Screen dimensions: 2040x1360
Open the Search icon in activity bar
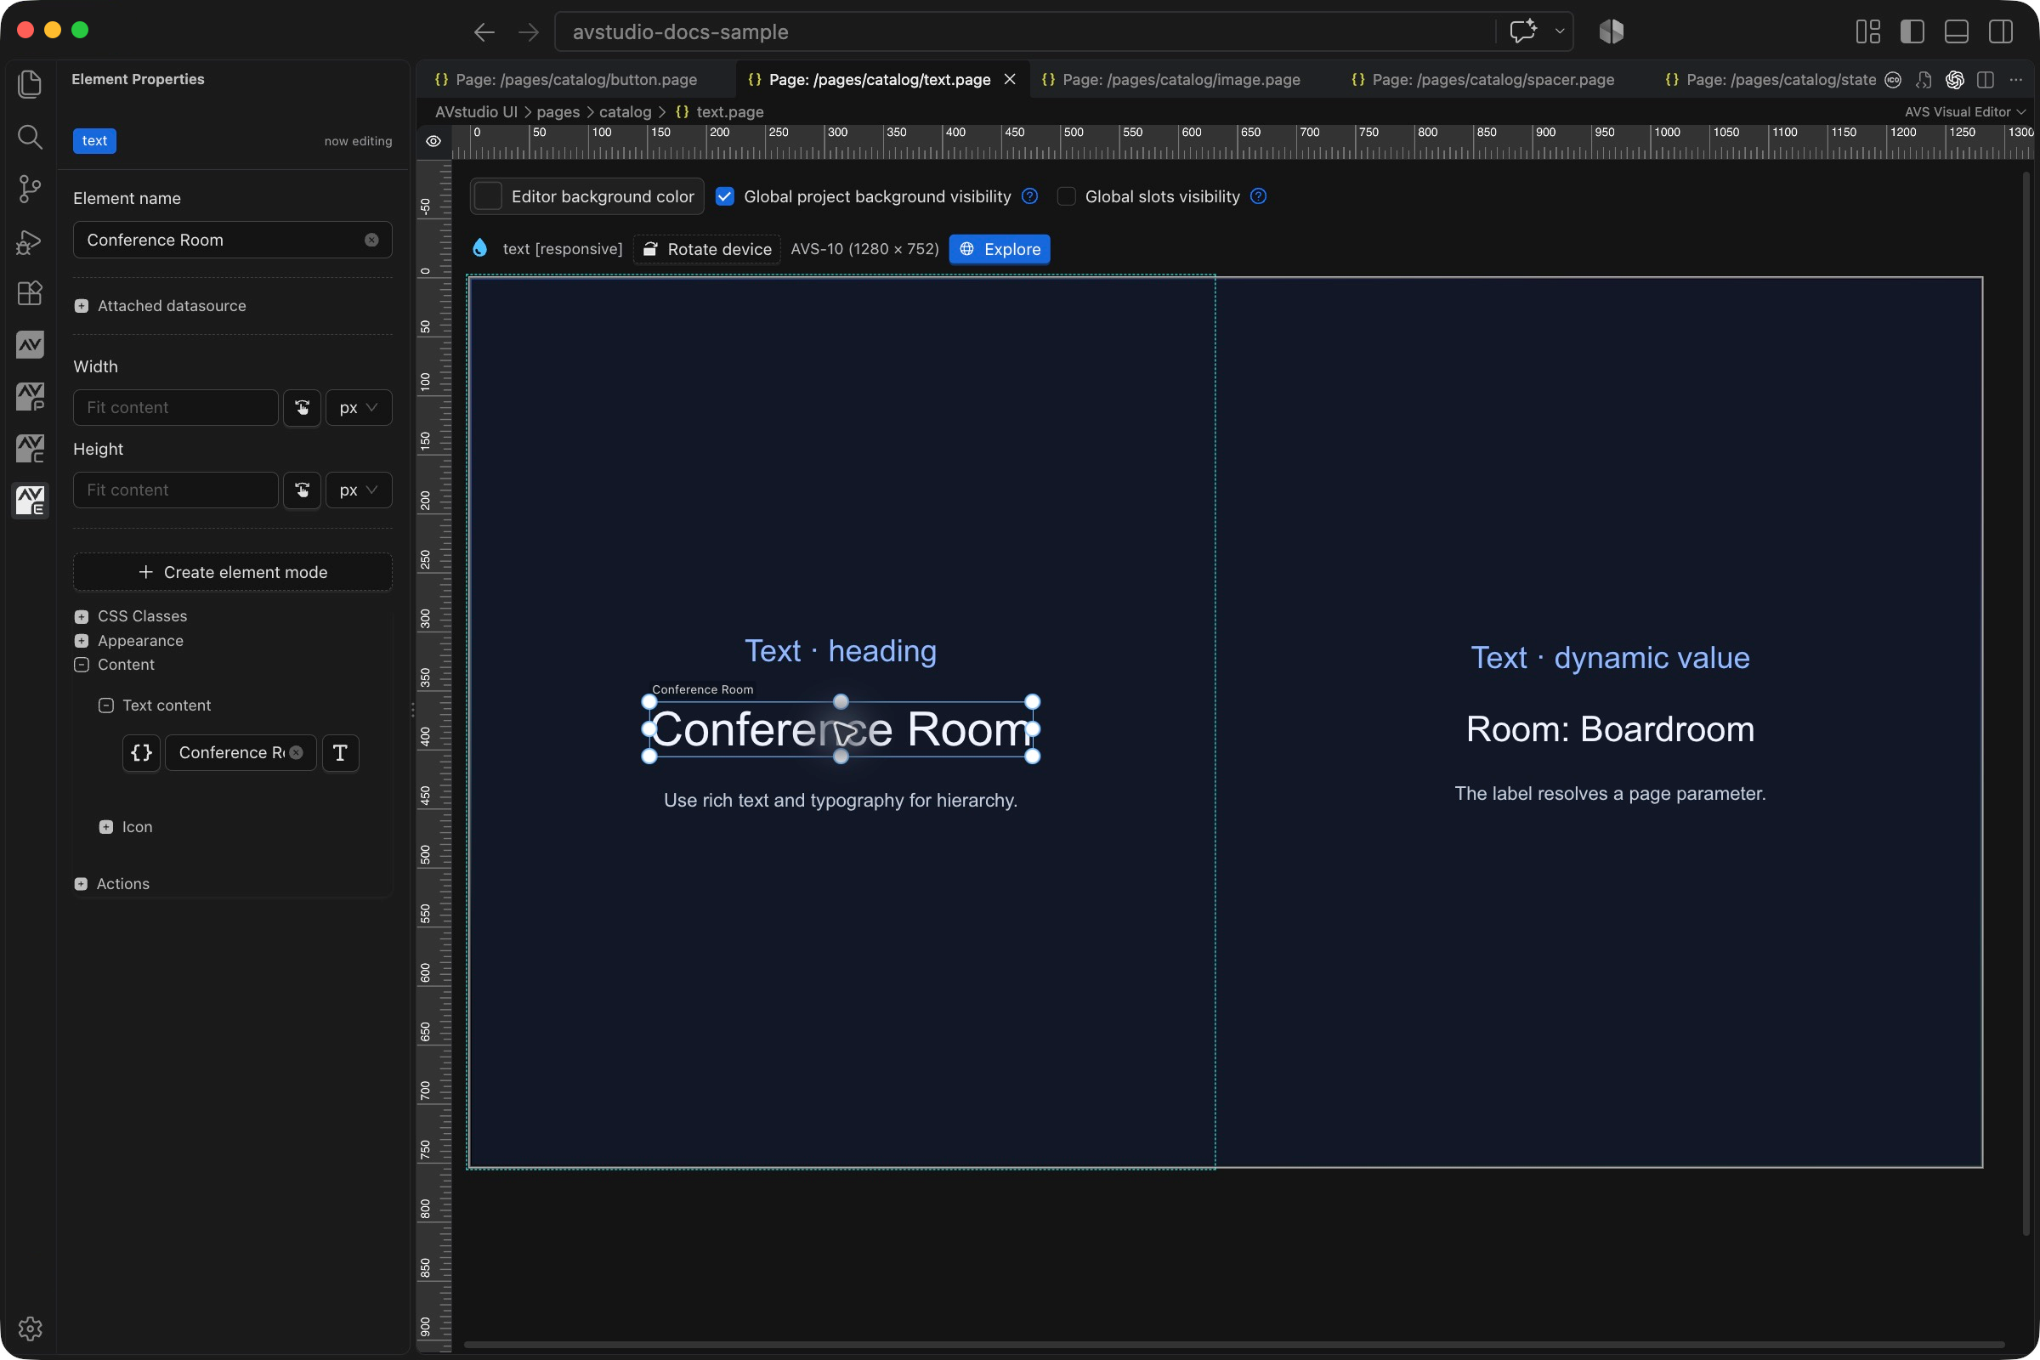[x=30, y=136]
